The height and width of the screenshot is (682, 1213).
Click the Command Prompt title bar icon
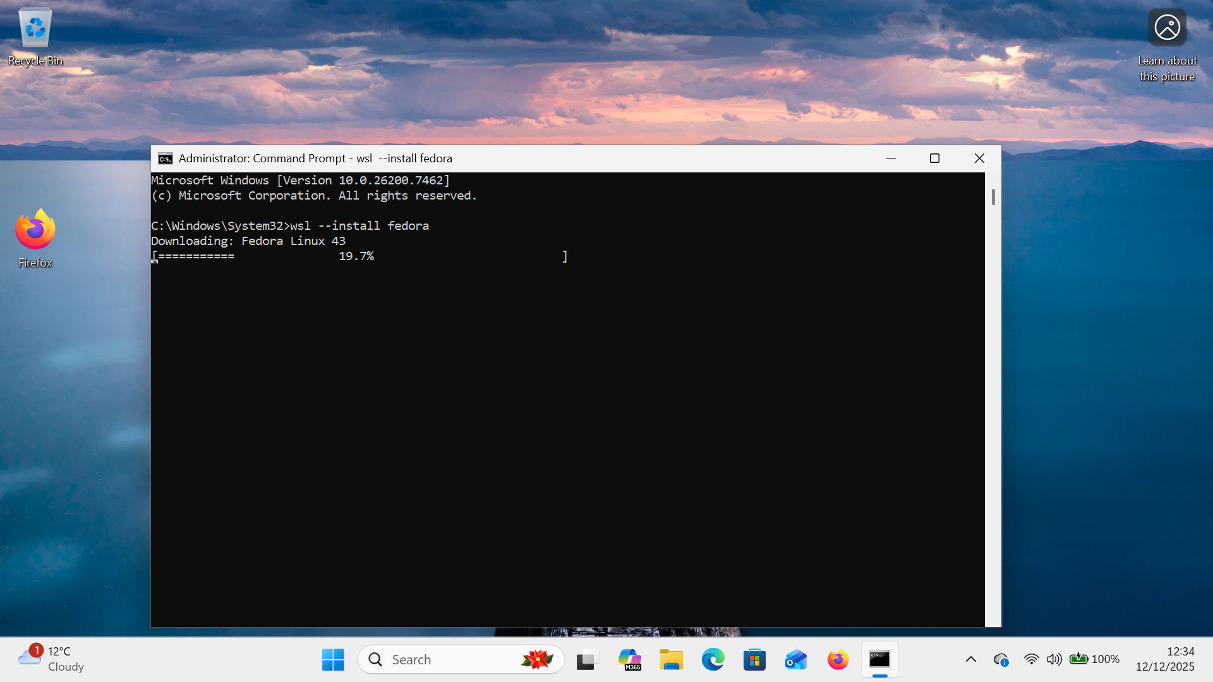click(x=166, y=159)
